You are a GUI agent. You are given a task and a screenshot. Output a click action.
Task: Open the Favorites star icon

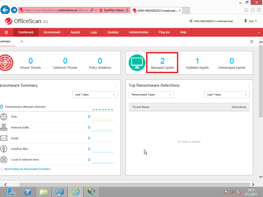(x=253, y=10)
